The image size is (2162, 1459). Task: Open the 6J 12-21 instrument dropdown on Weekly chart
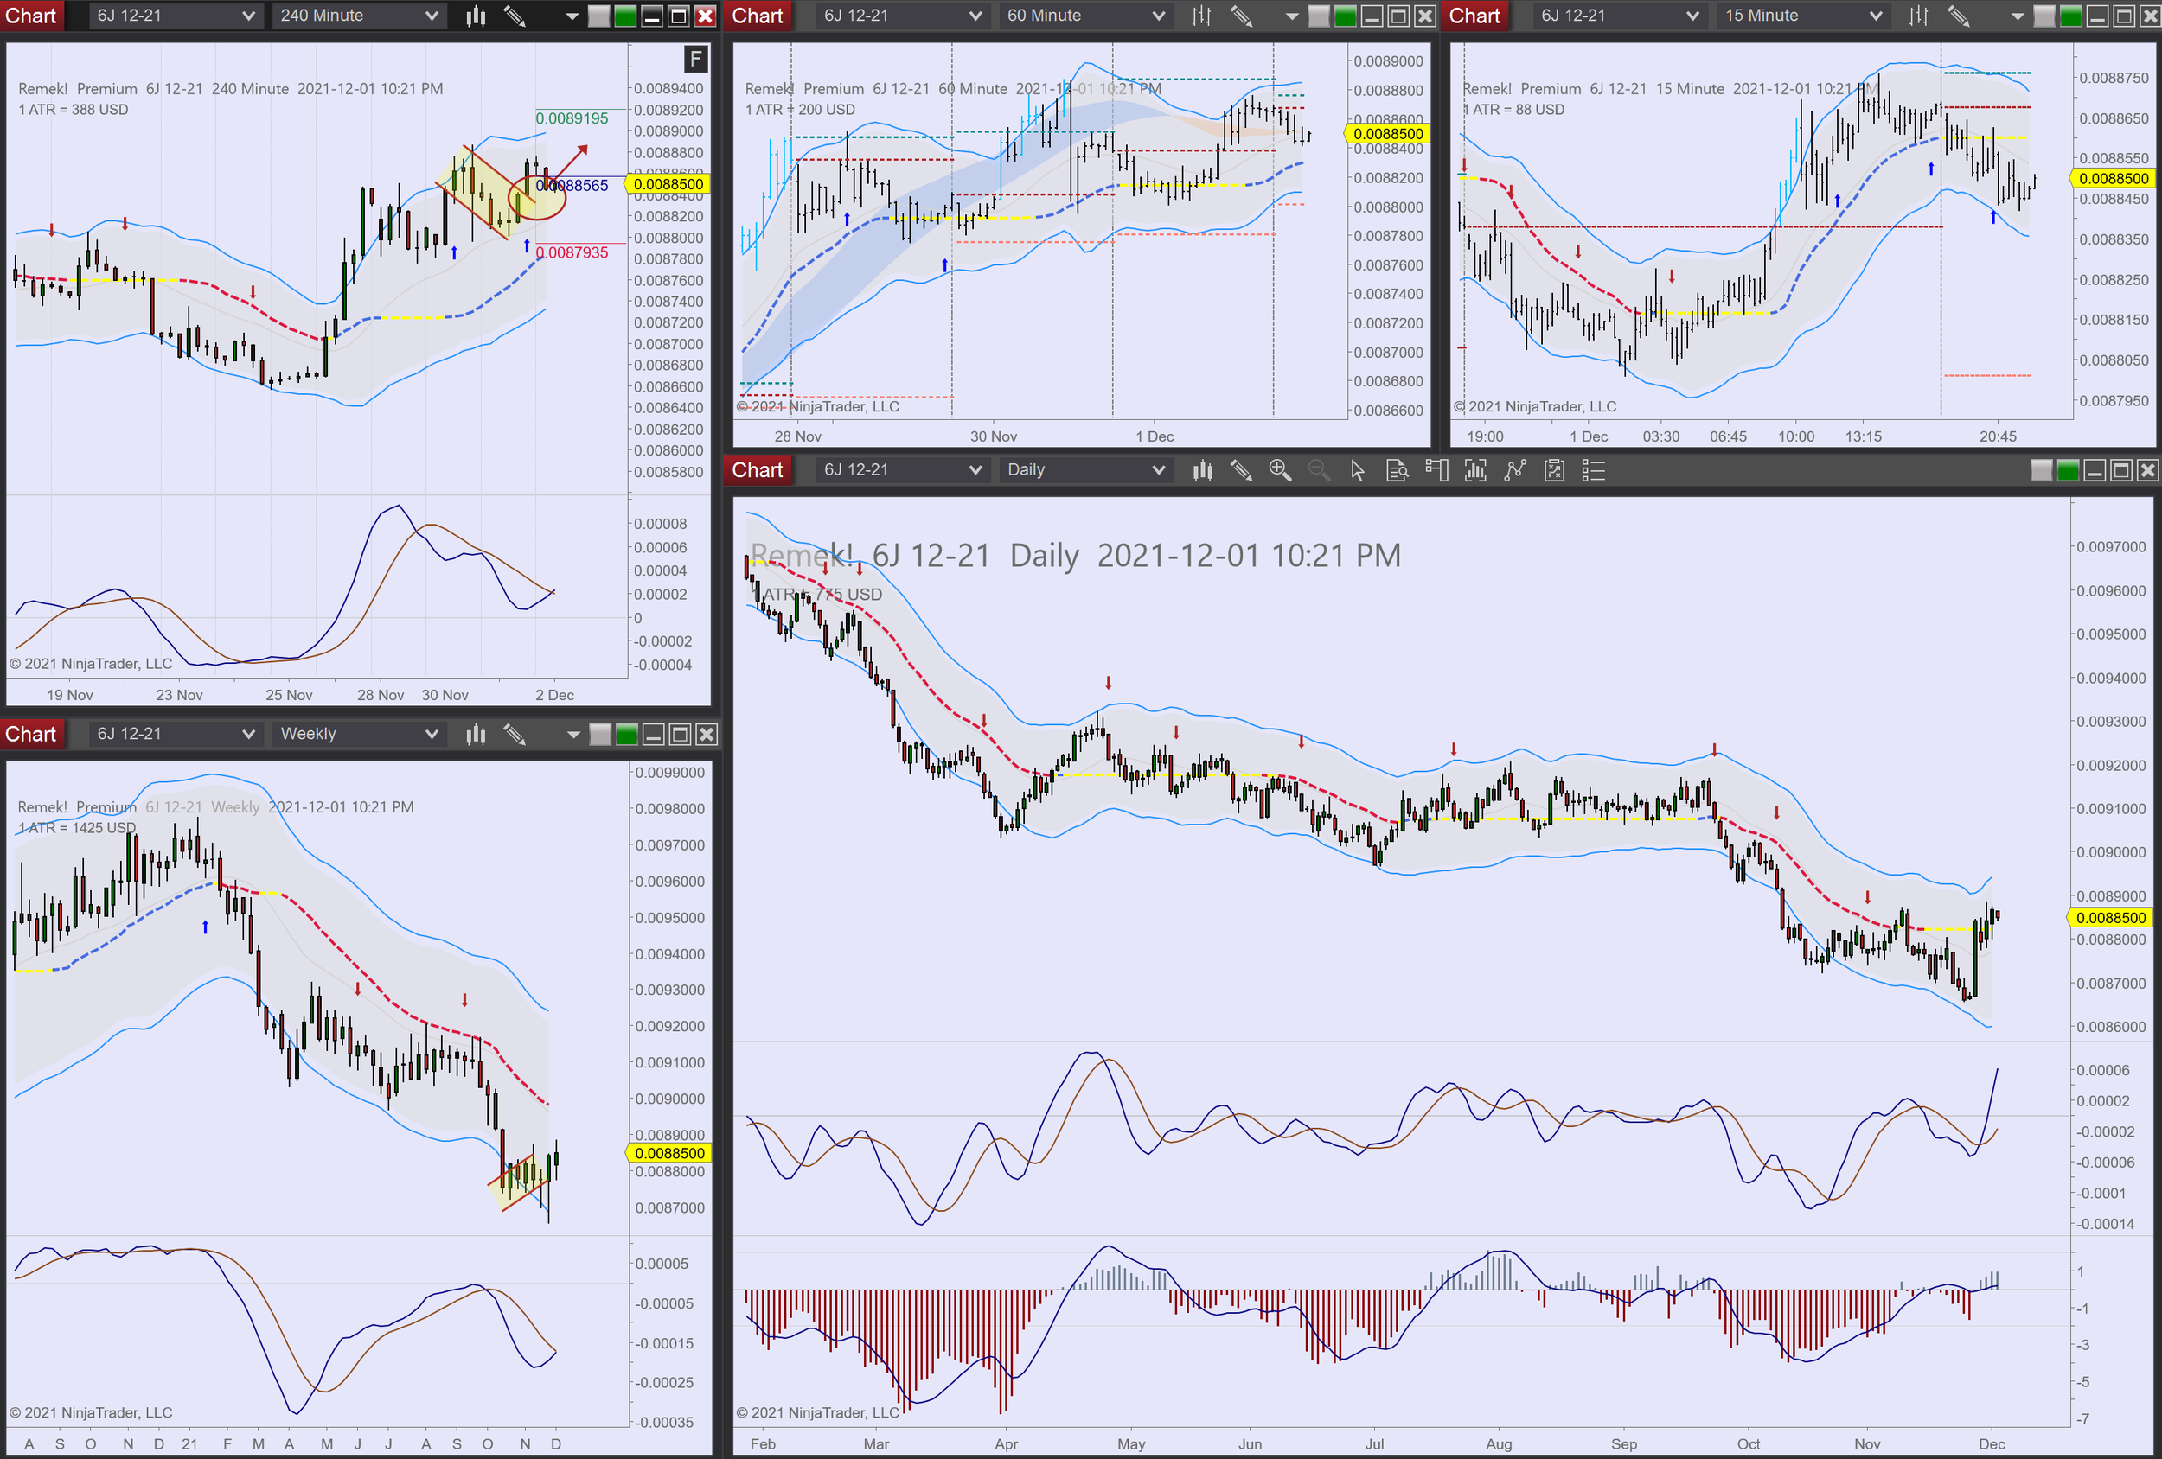point(175,734)
